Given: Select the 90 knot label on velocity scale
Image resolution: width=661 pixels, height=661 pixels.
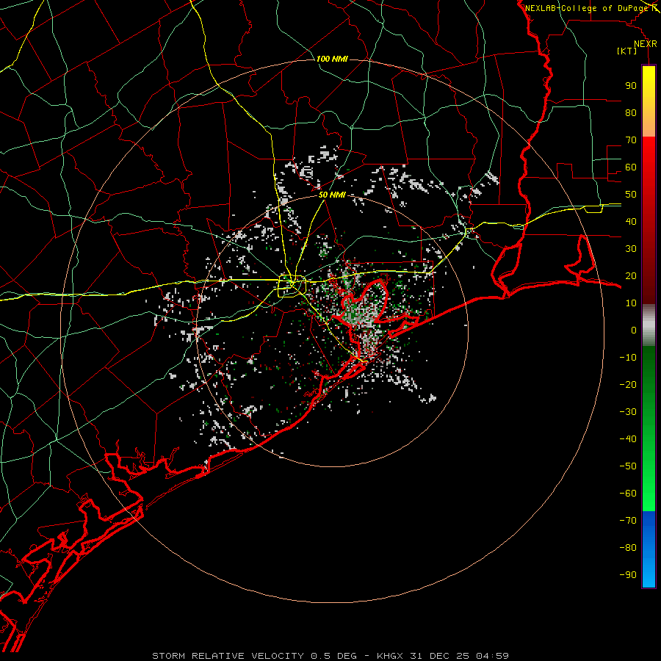Looking at the screenshot, I should [631, 86].
